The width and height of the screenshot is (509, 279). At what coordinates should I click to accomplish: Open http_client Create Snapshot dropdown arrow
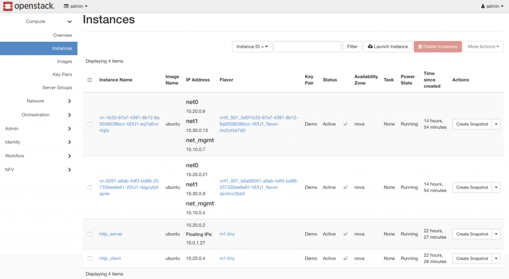496,259
